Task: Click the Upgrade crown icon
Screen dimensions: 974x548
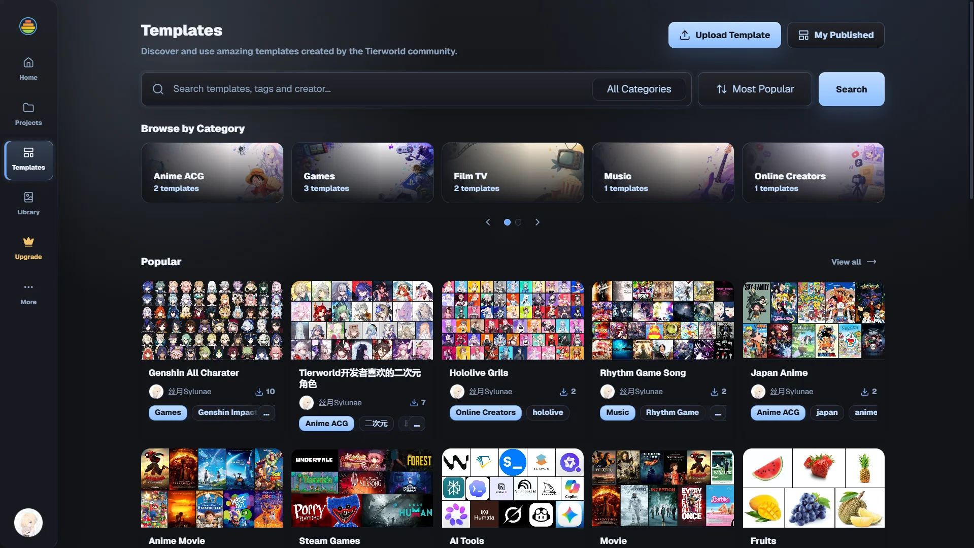Action: pyautogui.click(x=28, y=241)
